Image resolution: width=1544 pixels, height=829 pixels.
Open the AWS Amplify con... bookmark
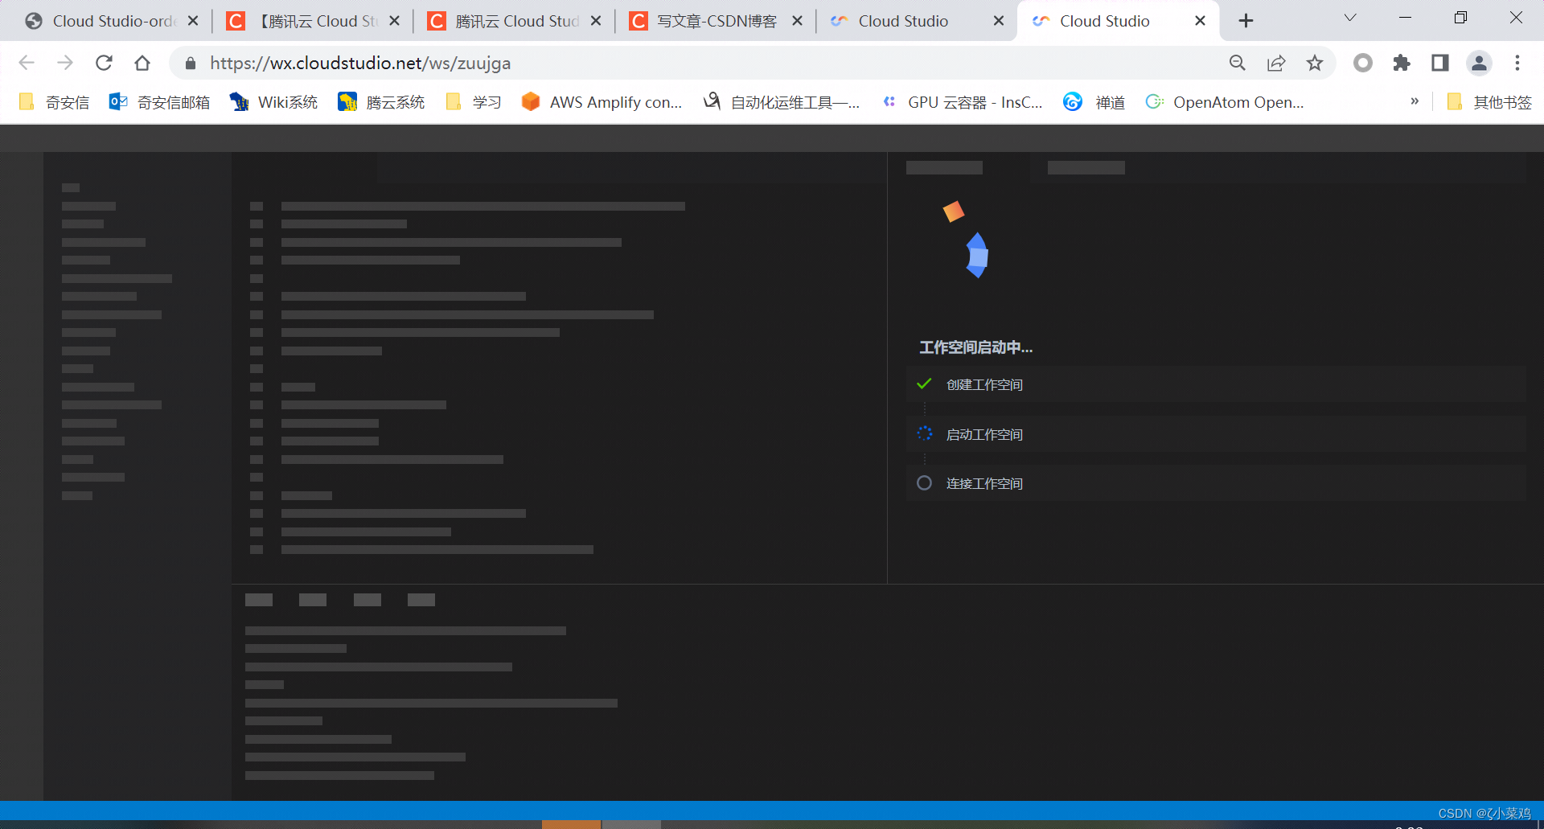click(x=602, y=102)
